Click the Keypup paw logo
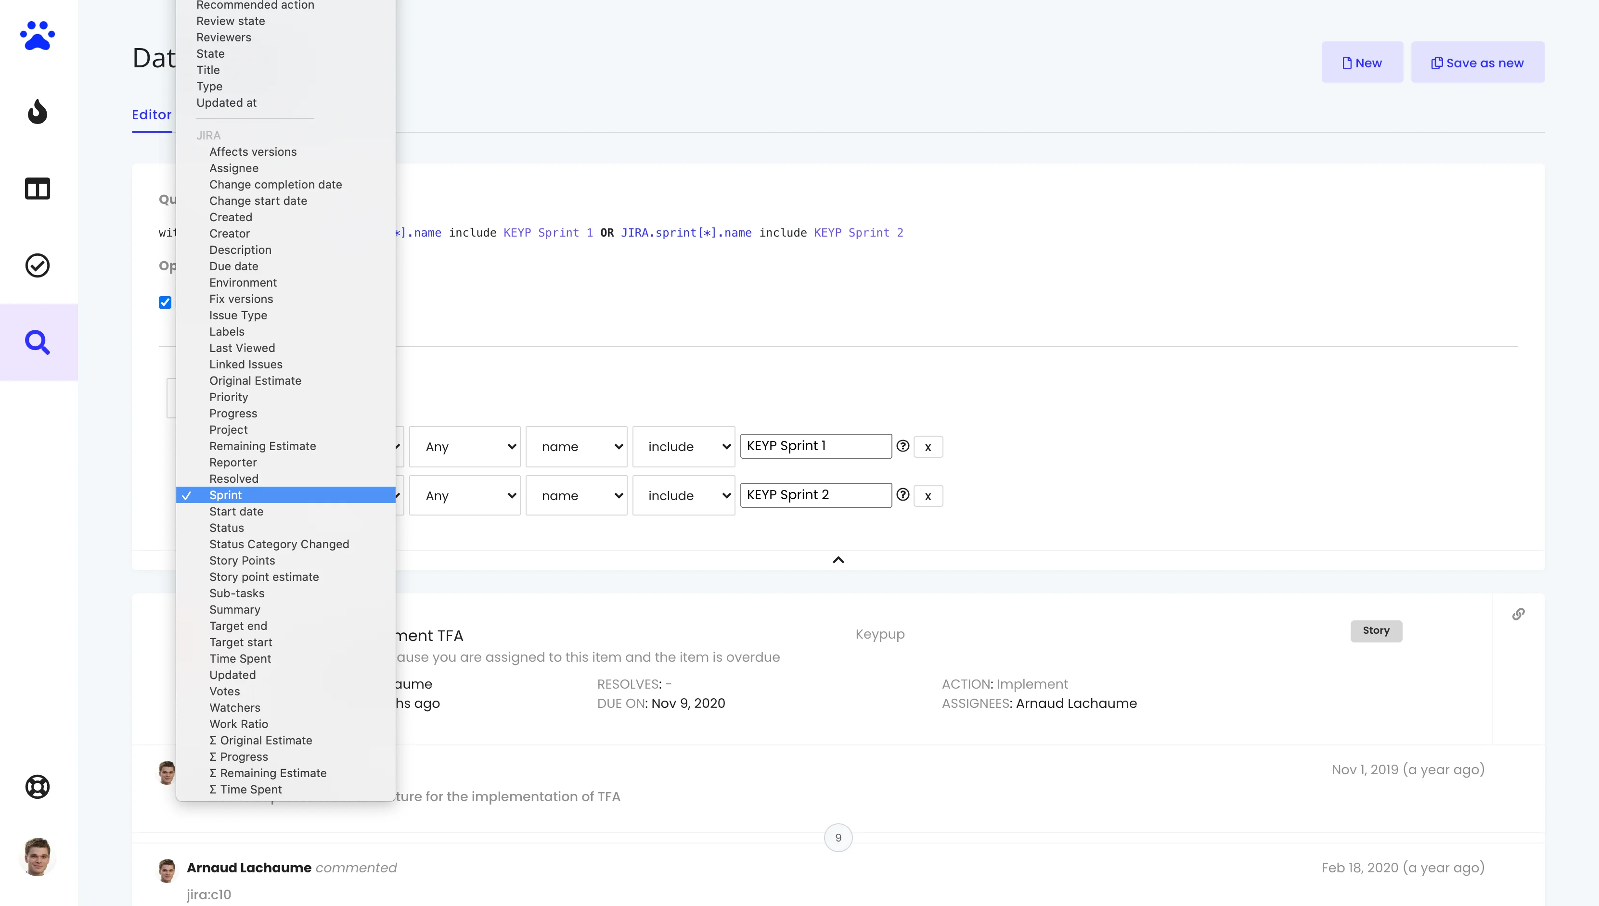 [x=37, y=36]
